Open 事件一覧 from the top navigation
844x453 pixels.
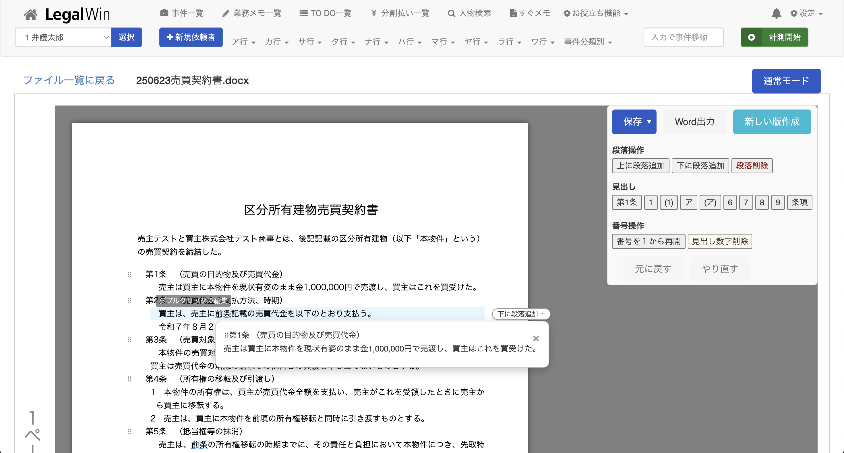coord(182,13)
